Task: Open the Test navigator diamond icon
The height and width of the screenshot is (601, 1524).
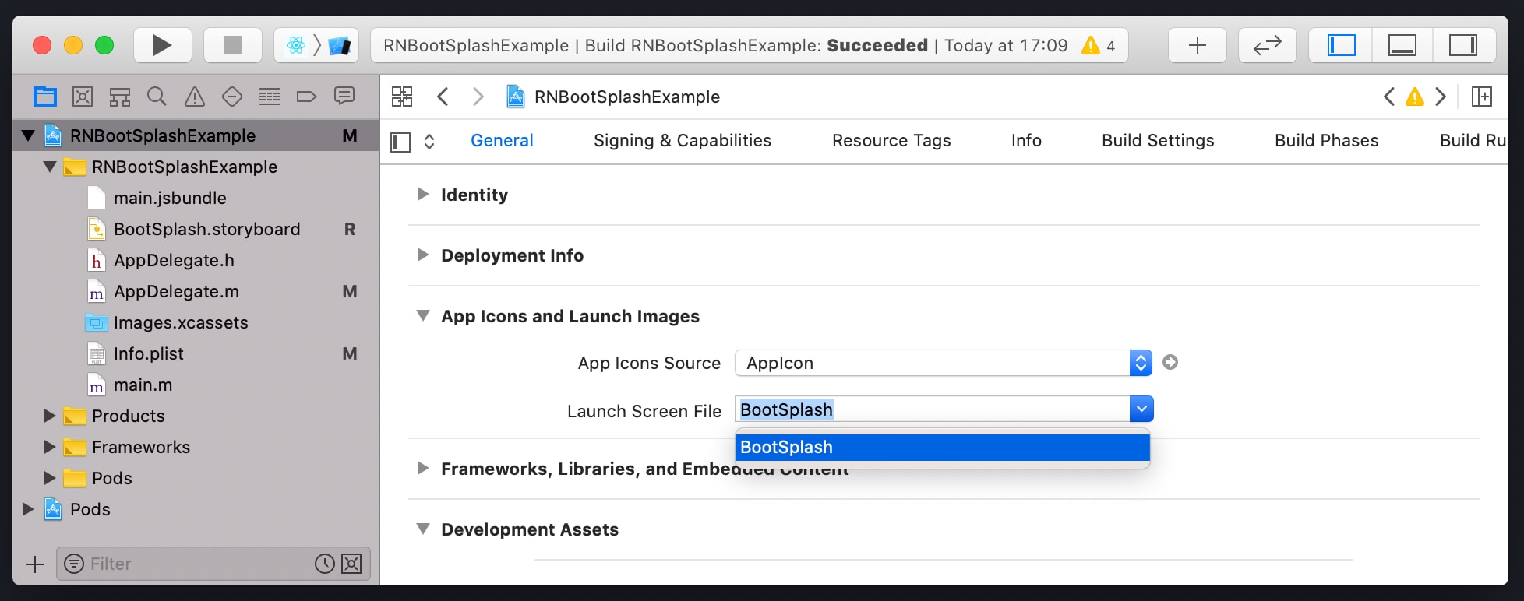Action: (x=232, y=97)
